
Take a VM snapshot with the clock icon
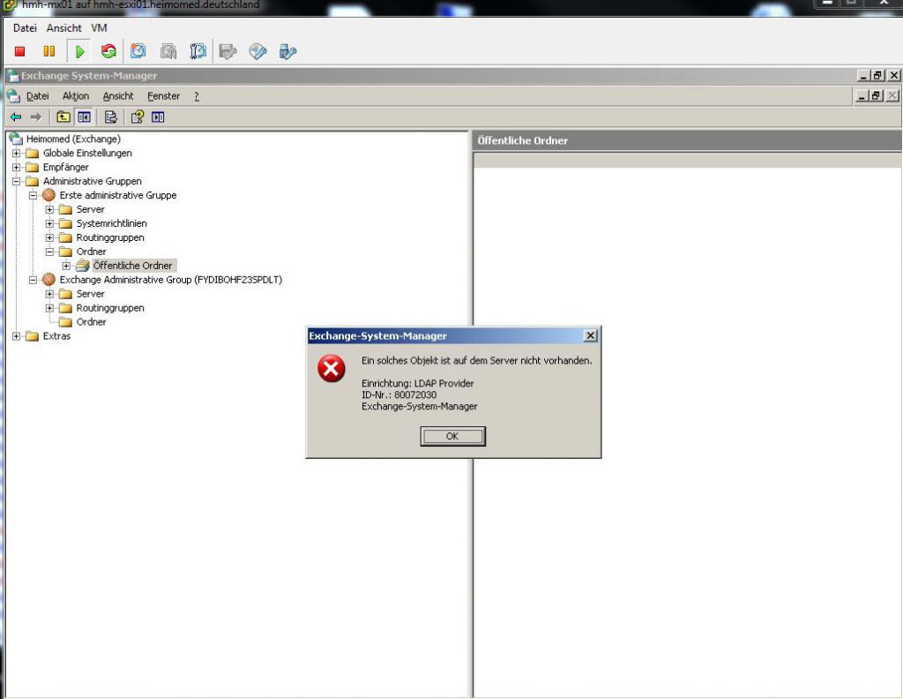pos(138,51)
